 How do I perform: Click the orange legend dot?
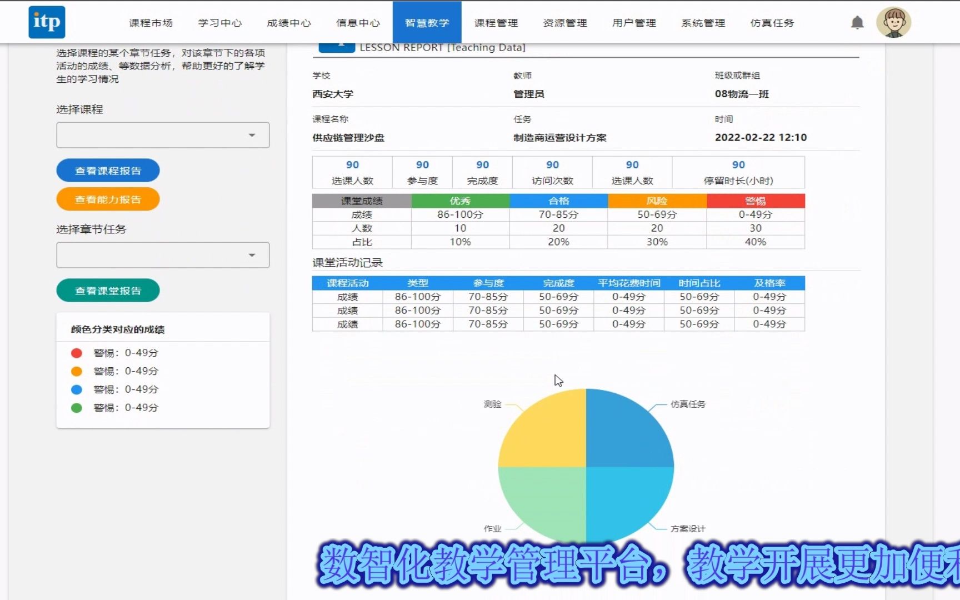(77, 371)
